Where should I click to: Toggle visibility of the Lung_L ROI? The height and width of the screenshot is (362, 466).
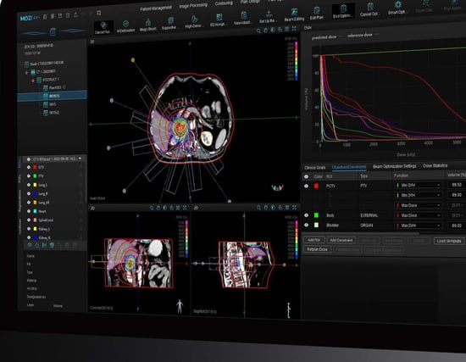click(x=29, y=185)
